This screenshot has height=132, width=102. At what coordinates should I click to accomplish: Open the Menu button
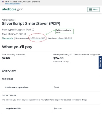93,9
